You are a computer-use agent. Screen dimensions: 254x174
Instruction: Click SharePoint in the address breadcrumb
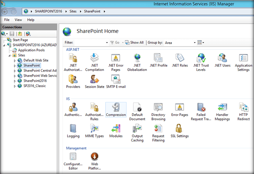(x=92, y=11)
